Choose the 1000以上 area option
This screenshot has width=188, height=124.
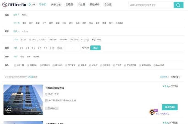[x=85, y=40]
